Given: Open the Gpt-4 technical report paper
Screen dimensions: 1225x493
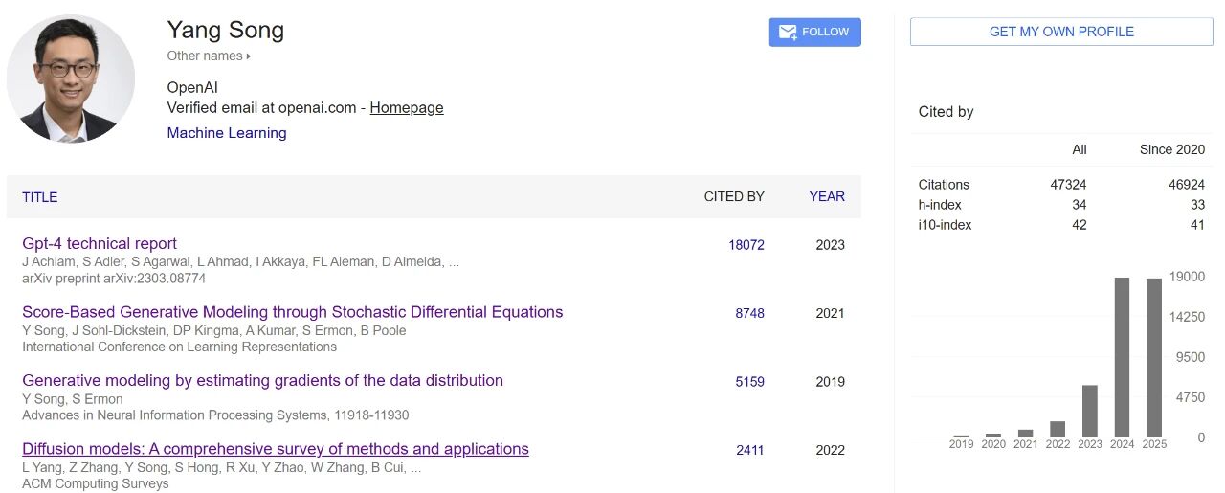Looking at the screenshot, I should tap(100, 244).
